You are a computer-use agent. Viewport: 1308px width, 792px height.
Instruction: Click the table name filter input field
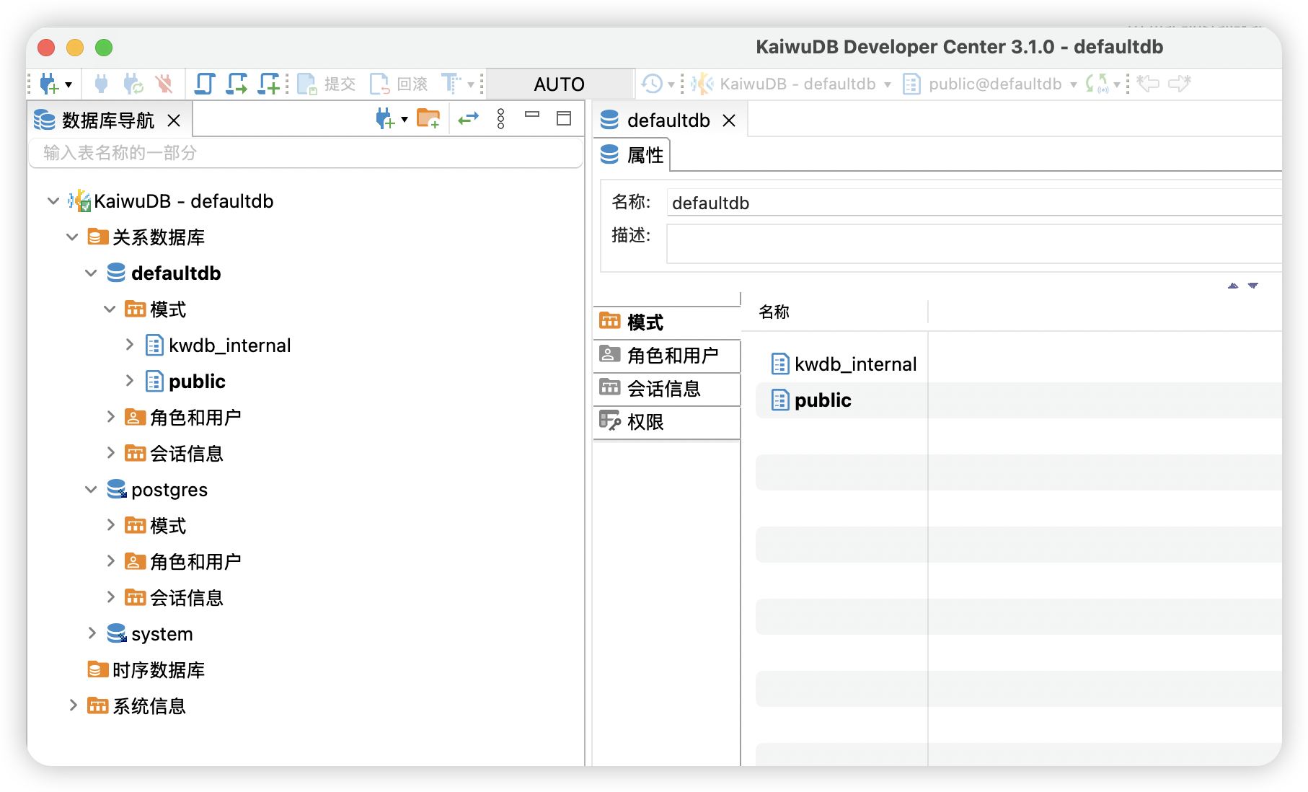(306, 153)
